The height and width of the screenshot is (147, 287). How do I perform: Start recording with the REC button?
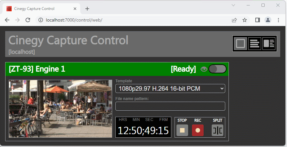(198, 130)
